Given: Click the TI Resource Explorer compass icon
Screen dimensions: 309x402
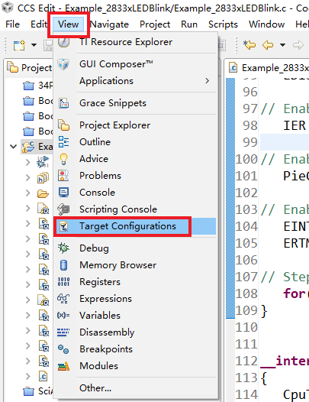Looking at the screenshot, I should [63, 42].
